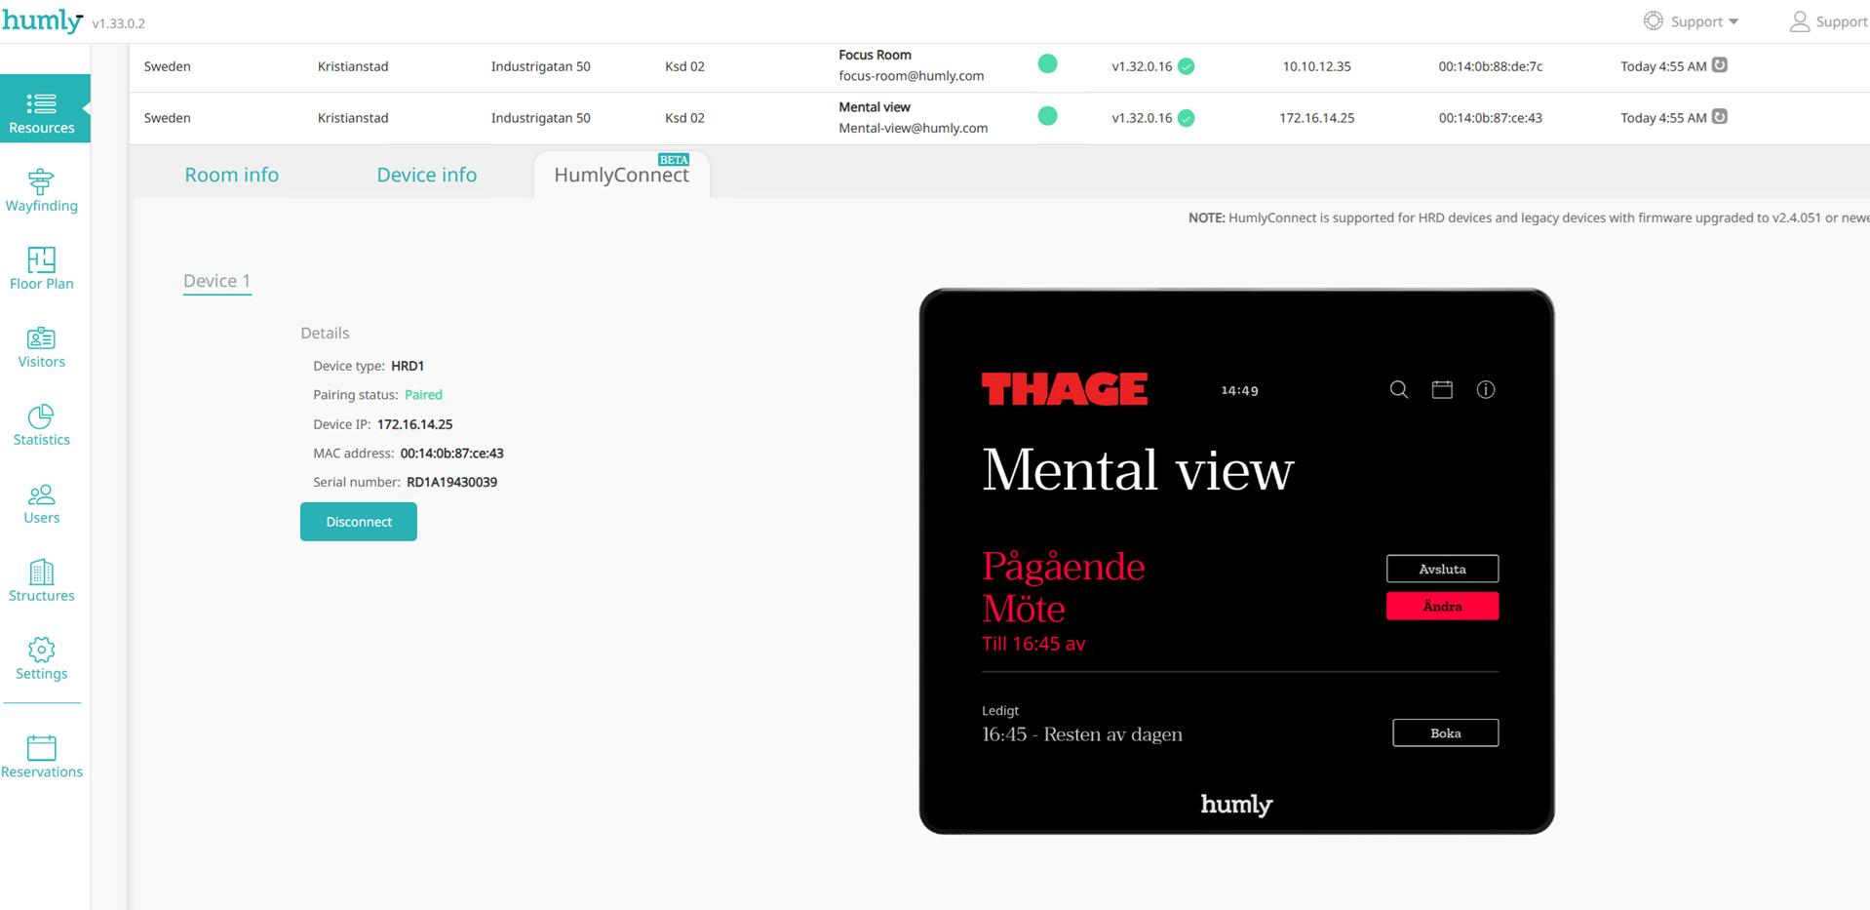Click MAC address 00:14:0b:88:de:7c
Viewport: 1870px width, 910px height.
1490,66
